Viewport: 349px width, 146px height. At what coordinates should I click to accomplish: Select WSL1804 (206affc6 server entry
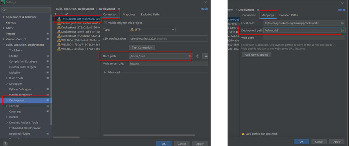click(x=79, y=40)
